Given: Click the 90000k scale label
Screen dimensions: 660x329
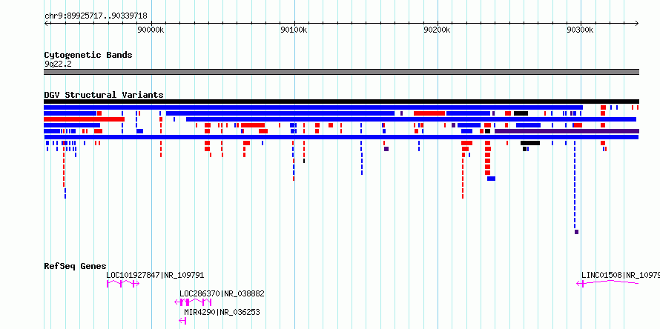Looking at the screenshot, I should click(x=151, y=30).
